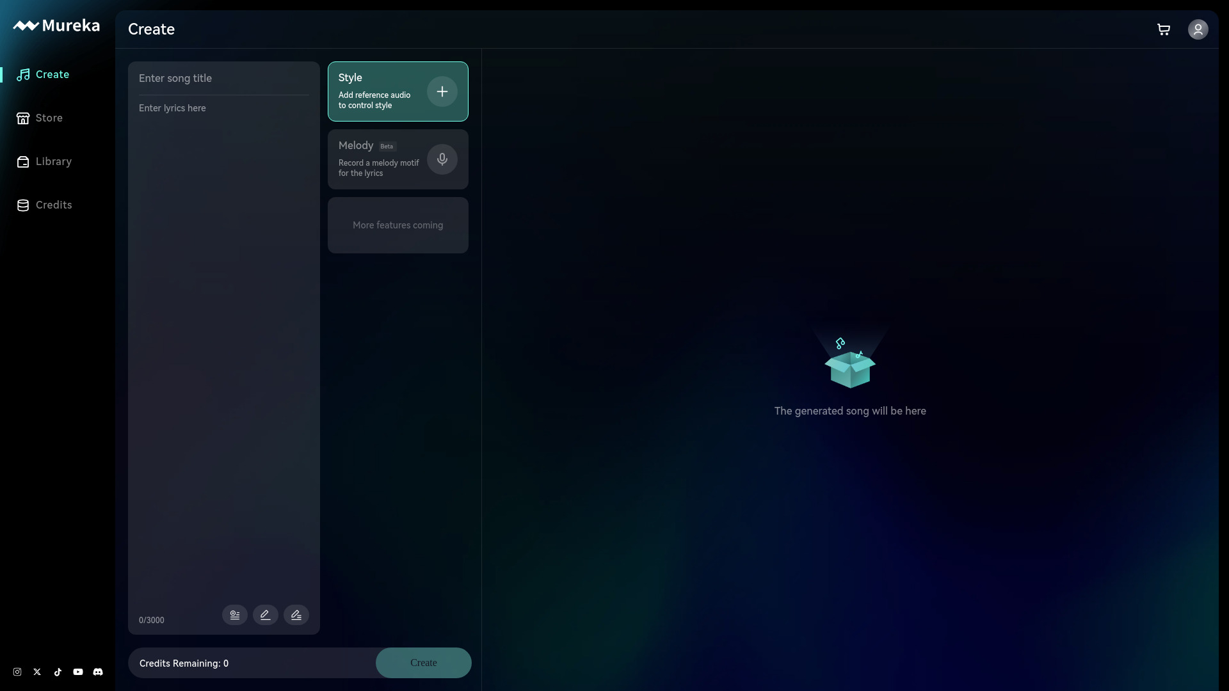1229x691 pixels.
Task: Click the edit pen icon in lyrics toolbar
Action: pyautogui.click(x=266, y=614)
